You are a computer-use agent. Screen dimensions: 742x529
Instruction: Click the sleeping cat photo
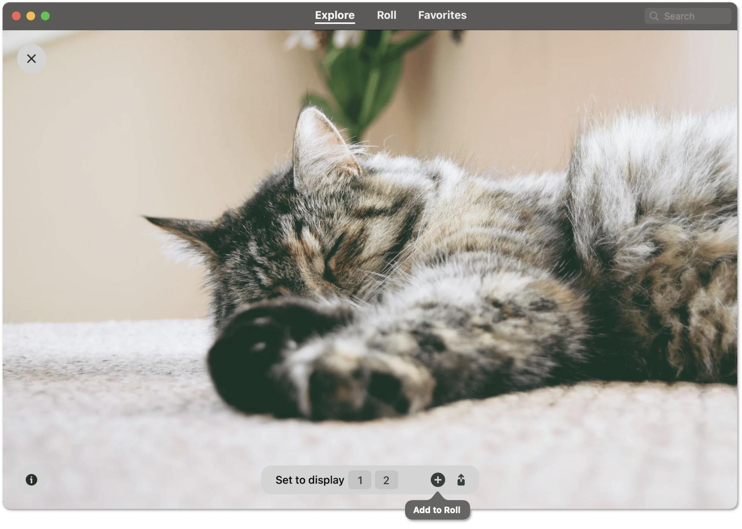tap(386, 251)
